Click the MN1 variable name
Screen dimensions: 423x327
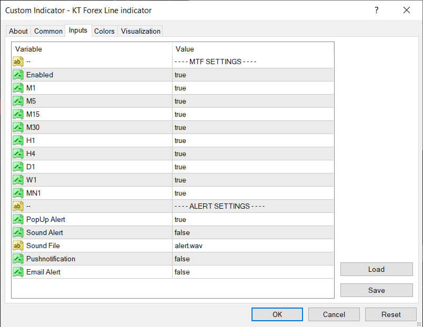click(34, 193)
